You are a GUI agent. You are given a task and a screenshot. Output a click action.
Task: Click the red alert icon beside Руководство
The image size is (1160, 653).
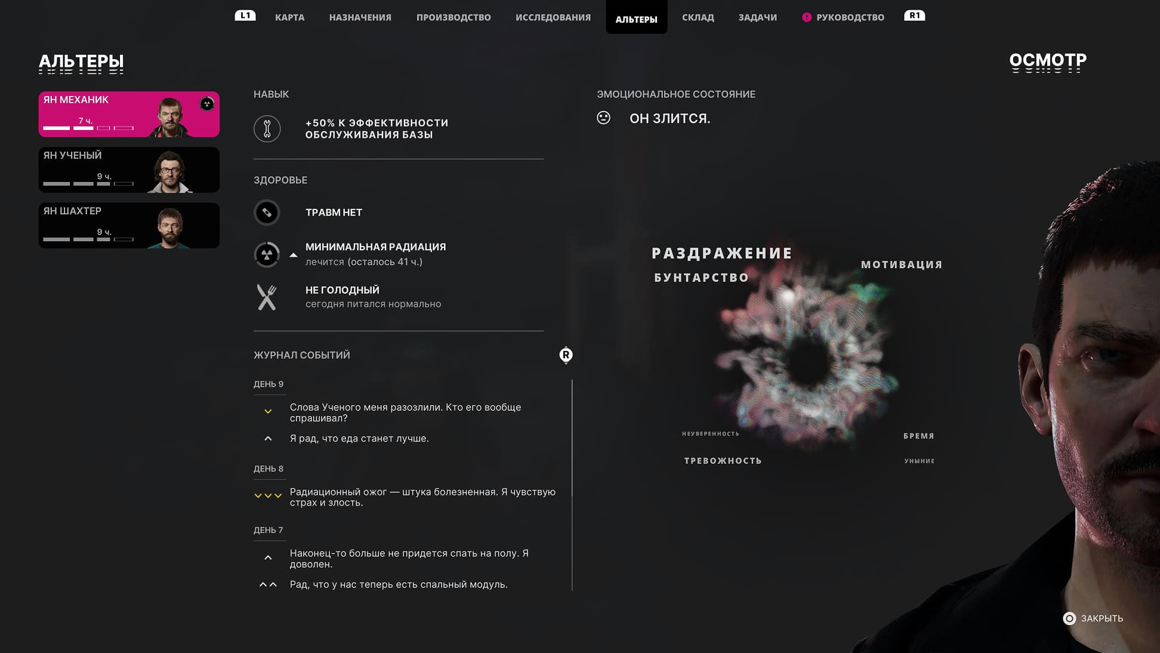[x=807, y=17]
